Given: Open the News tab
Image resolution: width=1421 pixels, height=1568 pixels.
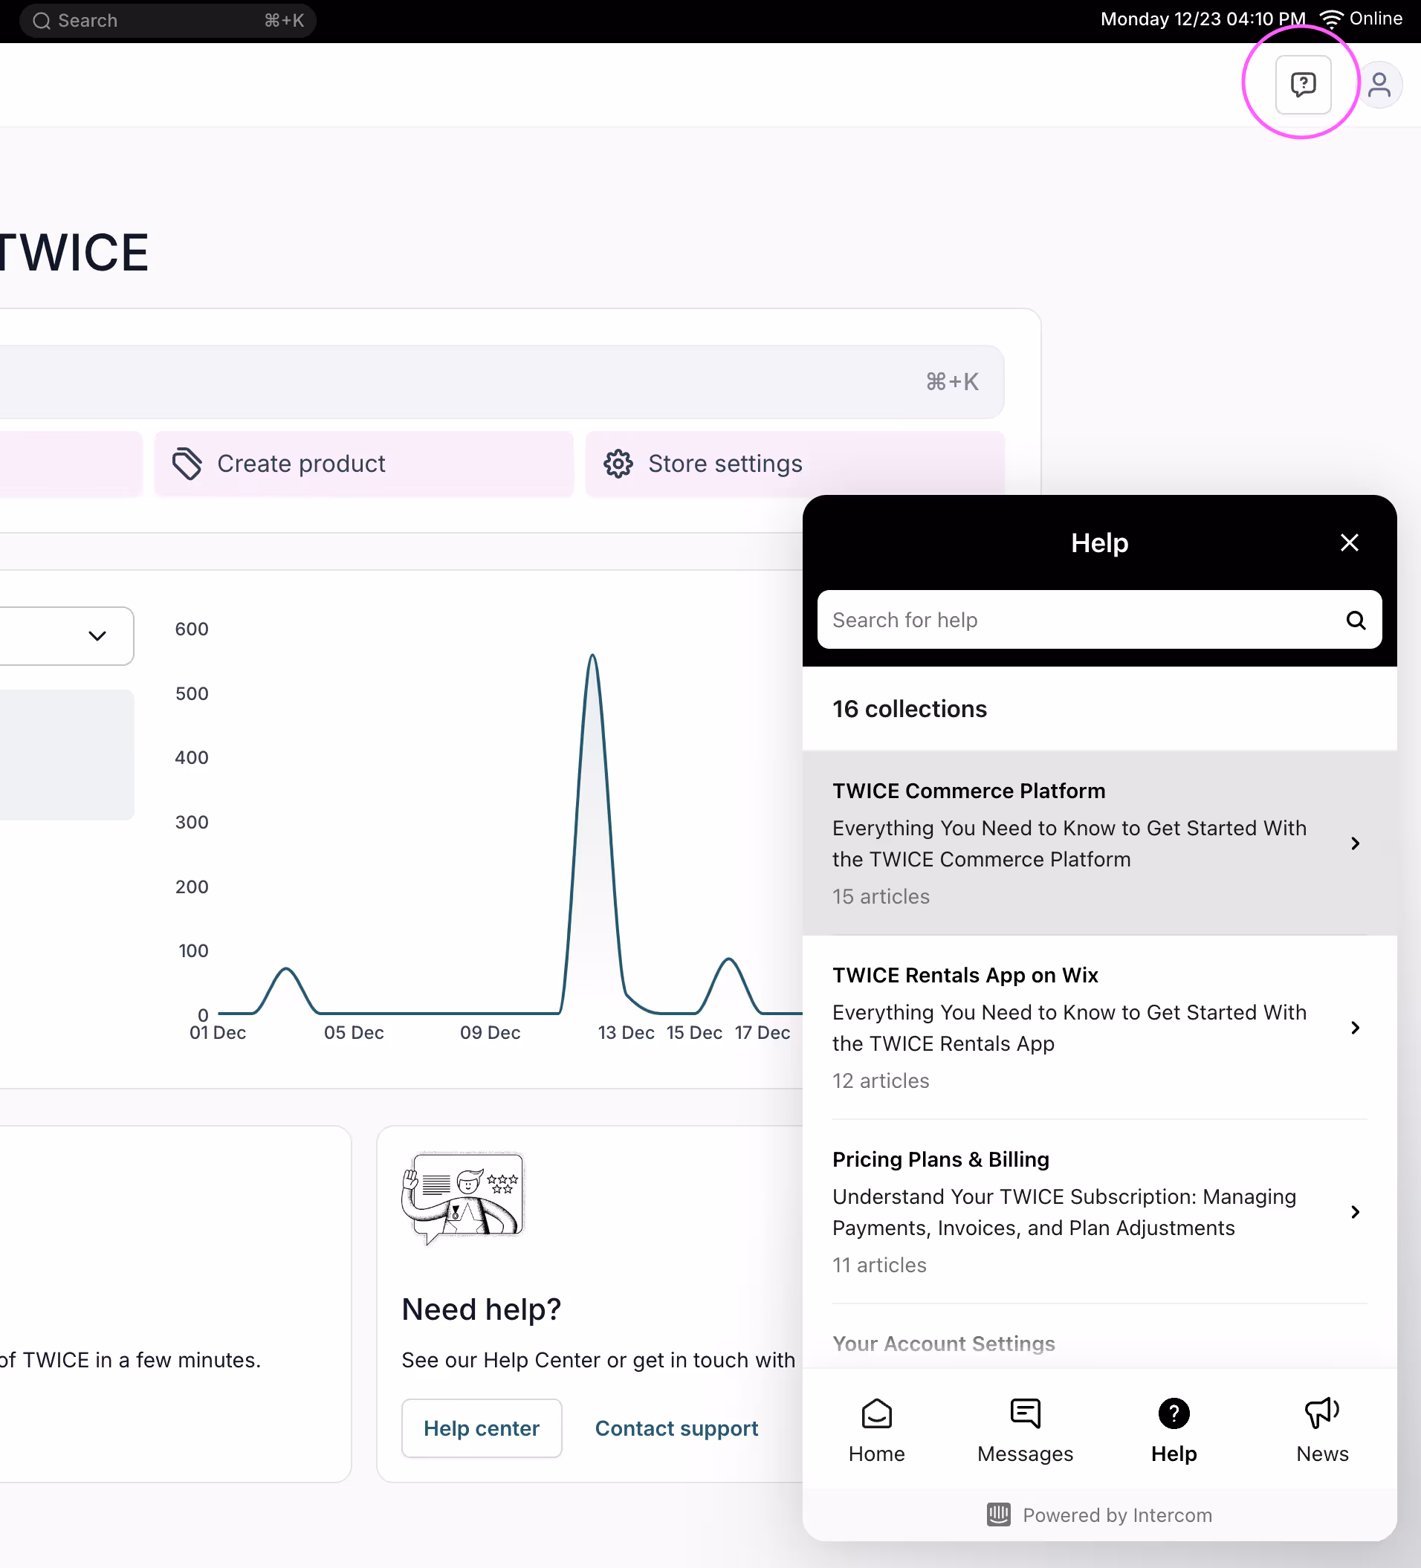Looking at the screenshot, I should (x=1322, y=1431).
